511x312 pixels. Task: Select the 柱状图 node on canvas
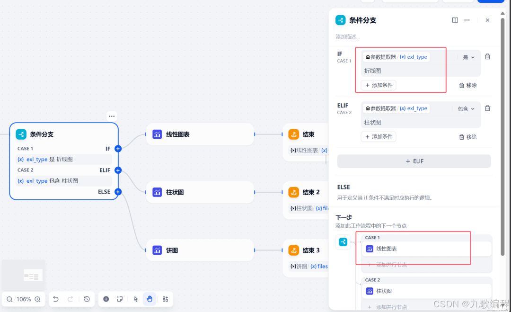200,192
